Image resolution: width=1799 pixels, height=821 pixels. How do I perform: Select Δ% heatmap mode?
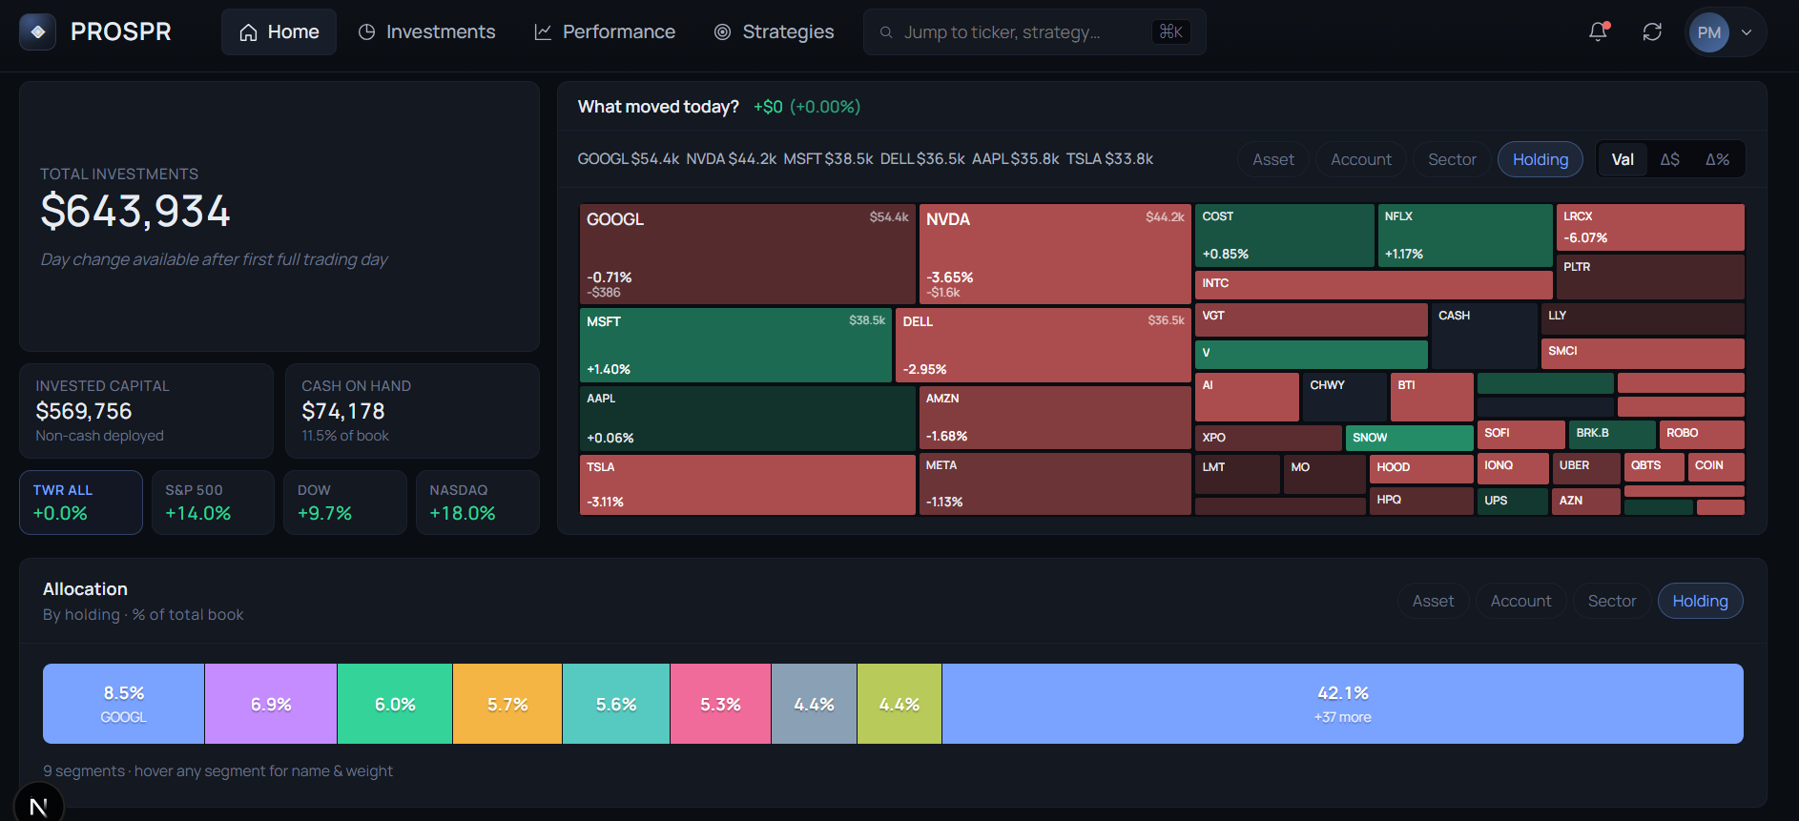[1718, 159]
